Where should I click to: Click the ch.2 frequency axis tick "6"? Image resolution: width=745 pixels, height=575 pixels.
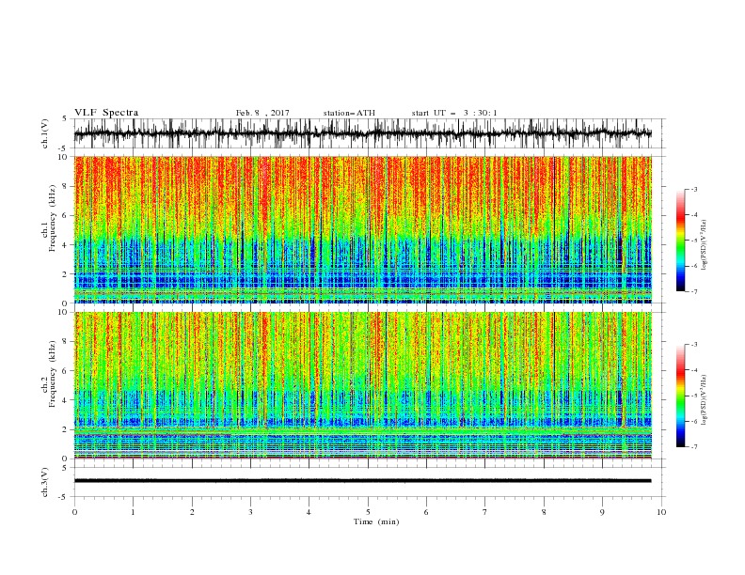coord(67,371)
